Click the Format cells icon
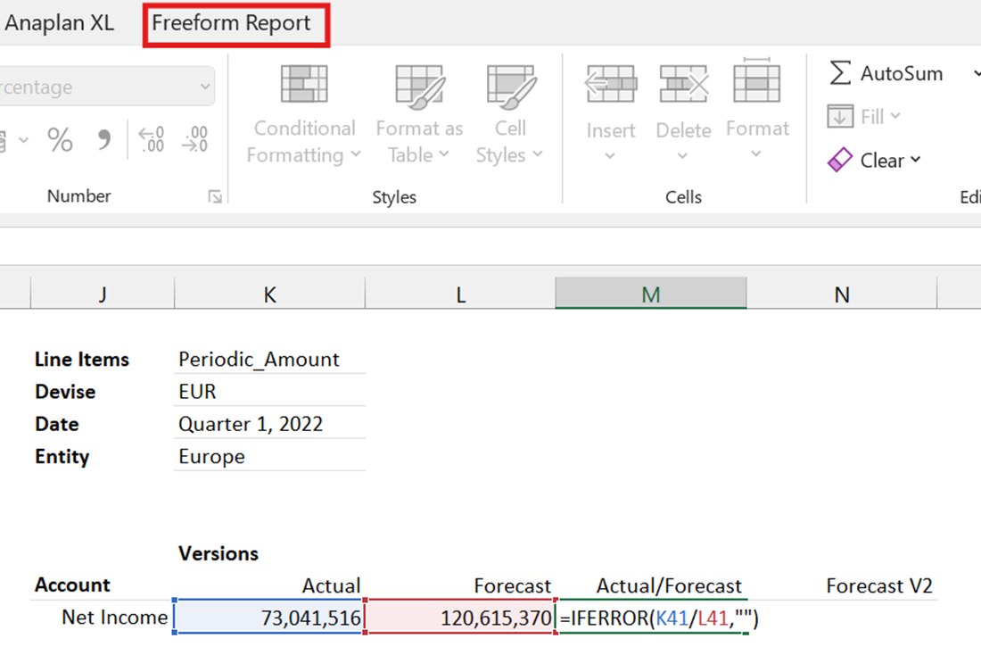 click(x=756, y=81)
